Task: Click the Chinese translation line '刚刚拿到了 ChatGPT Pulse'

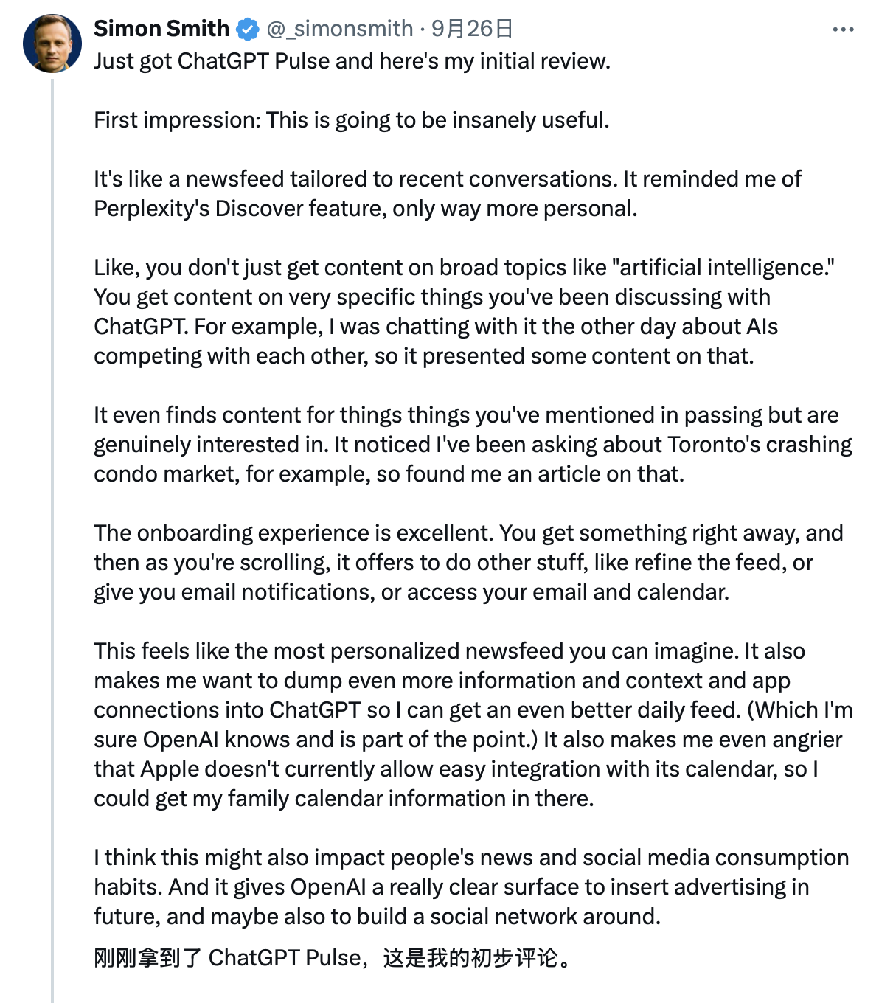Action: click(332, 957)
